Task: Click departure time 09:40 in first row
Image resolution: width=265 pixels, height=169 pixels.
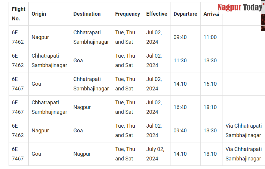Action: click(180, 37)
